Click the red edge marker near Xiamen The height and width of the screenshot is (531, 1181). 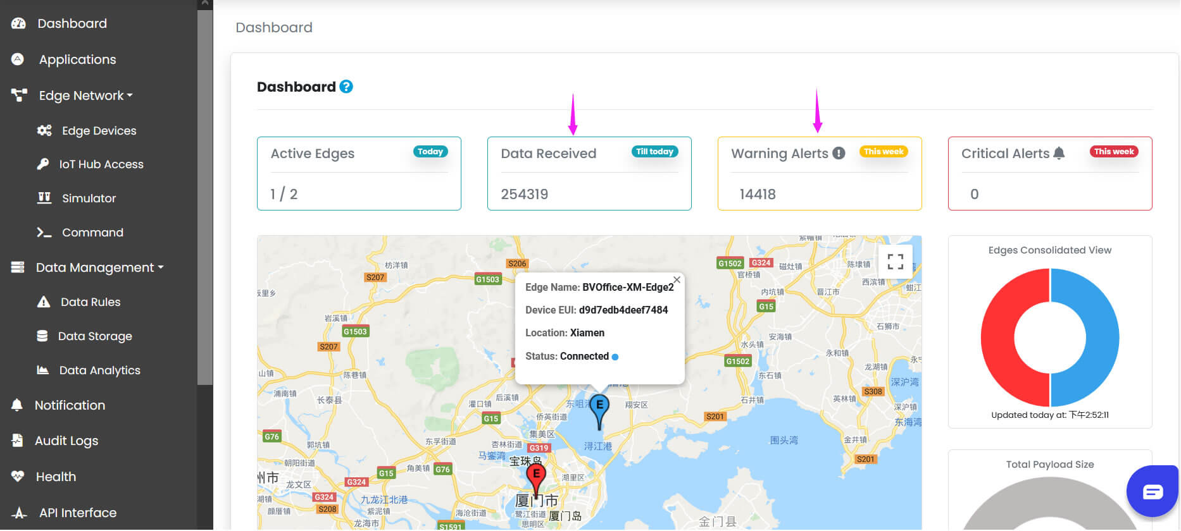536,480
